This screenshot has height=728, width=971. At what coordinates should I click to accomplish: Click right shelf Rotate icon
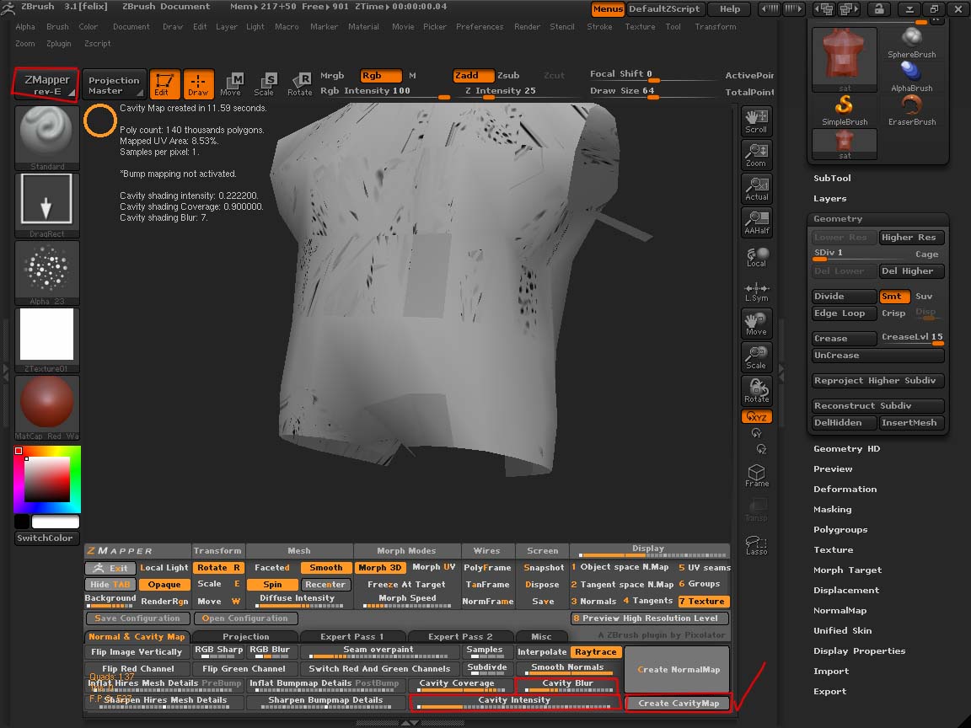pos(756,391)
